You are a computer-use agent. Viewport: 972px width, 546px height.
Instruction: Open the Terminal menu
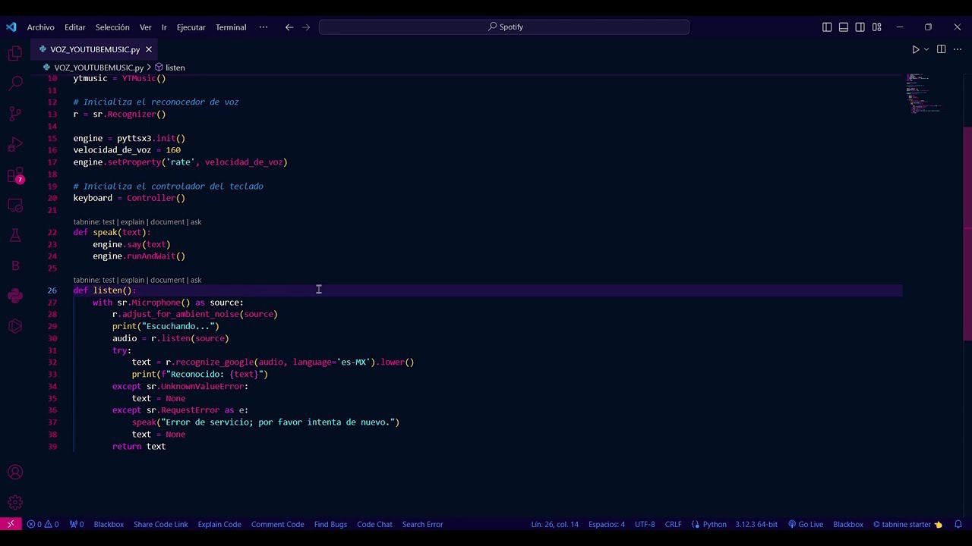pyautogui.click(x=231, y=27)
